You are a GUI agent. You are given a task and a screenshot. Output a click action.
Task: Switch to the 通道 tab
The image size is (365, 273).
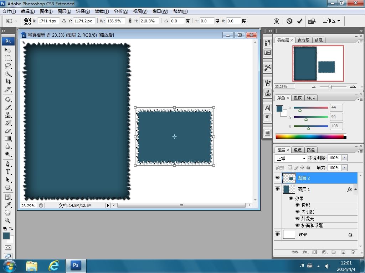(298, 150)
